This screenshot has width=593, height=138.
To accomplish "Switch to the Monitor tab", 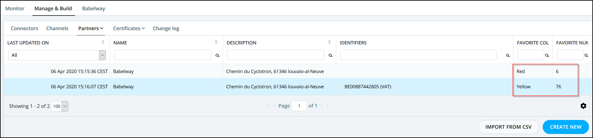I will [x=15, y=8].
